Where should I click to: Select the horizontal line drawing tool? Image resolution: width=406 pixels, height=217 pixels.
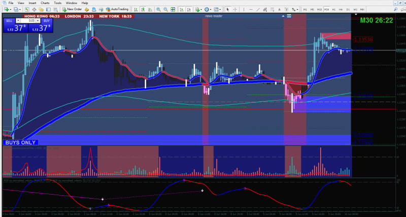point(251,9)
